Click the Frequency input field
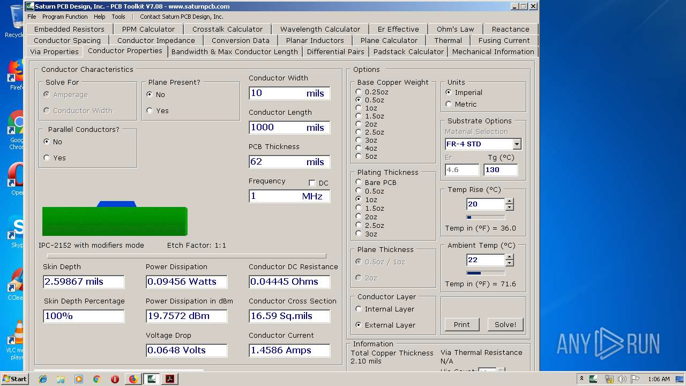This screenshot has width=686, height=386. tap(289, 196)
